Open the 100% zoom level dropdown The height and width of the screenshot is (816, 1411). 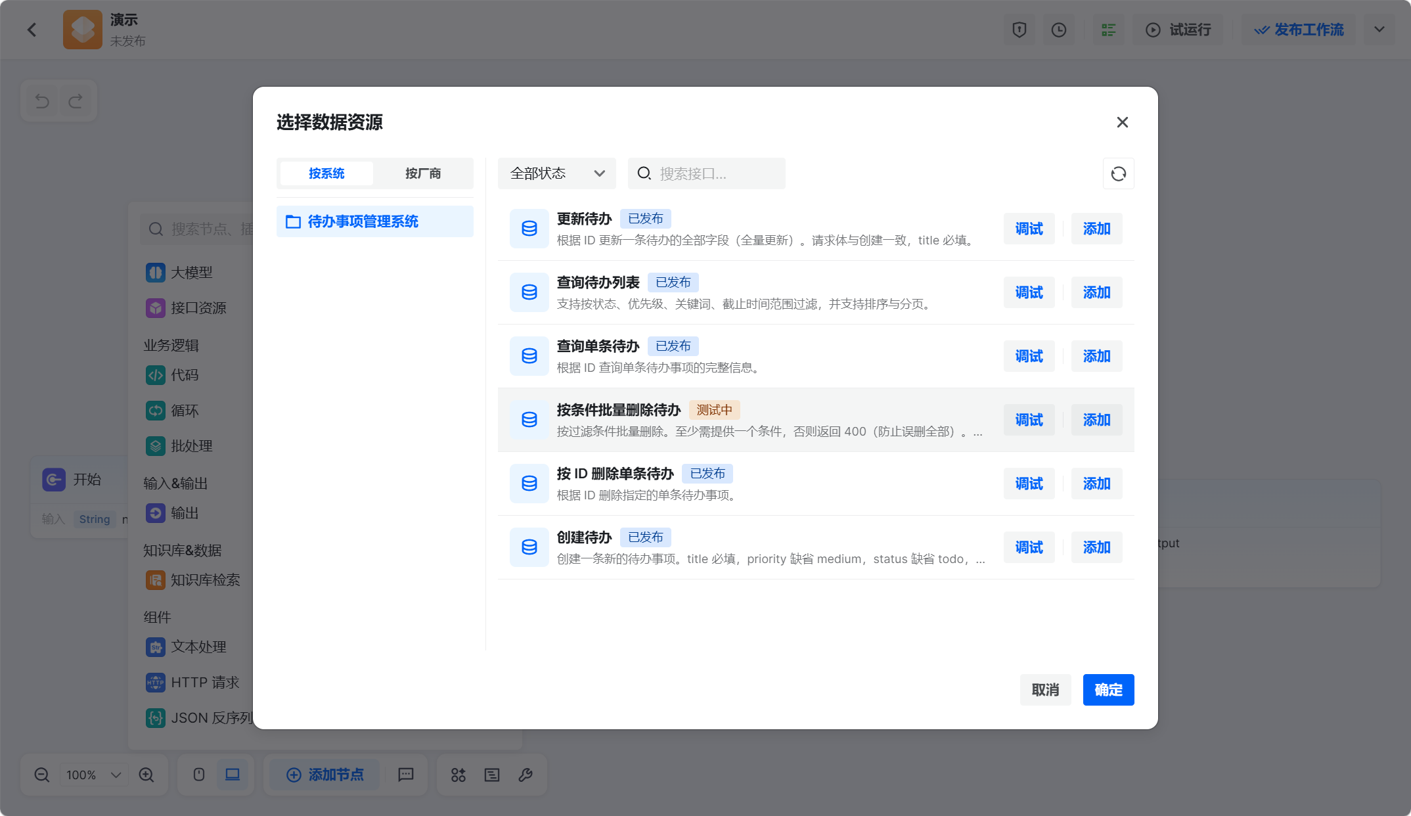pyautogui.click(x=94, y=775)
